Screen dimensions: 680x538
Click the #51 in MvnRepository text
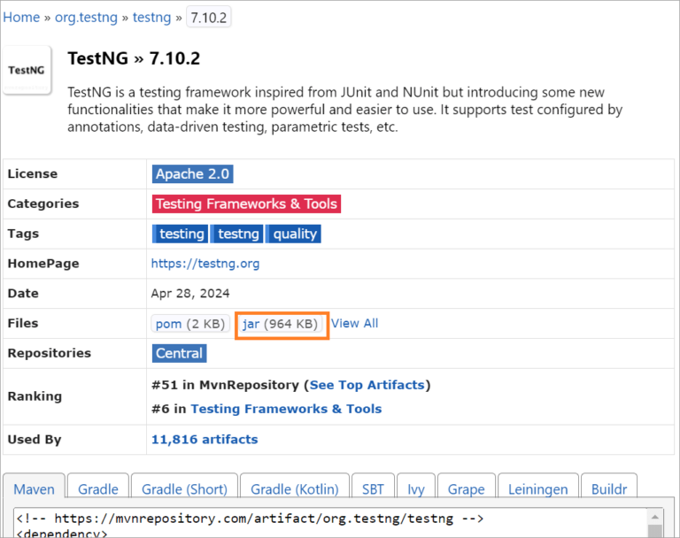(x=225, y=385)
